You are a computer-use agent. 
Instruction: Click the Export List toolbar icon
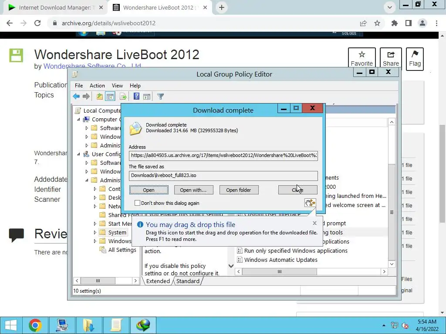click(x=123, y=97)
